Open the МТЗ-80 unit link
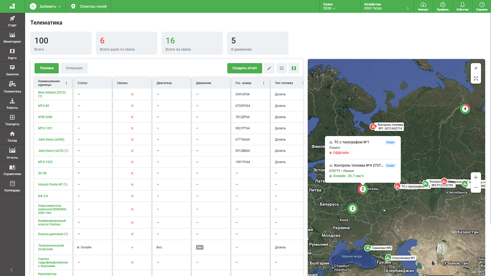Viewport: 491px width, 276px height. [x=43, y=106]
